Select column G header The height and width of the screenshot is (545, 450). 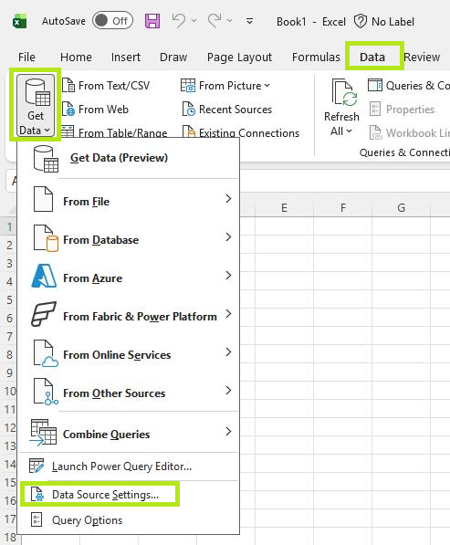tap(402, 208)
